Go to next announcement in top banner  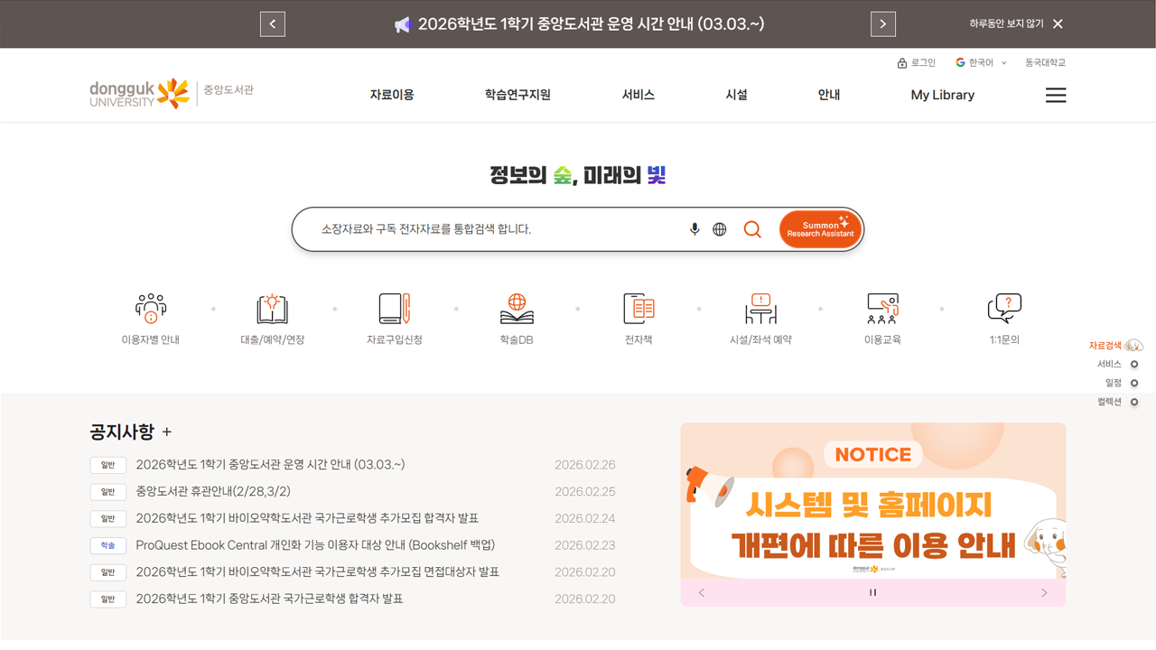pyautogui.click(x=883, y=24)
